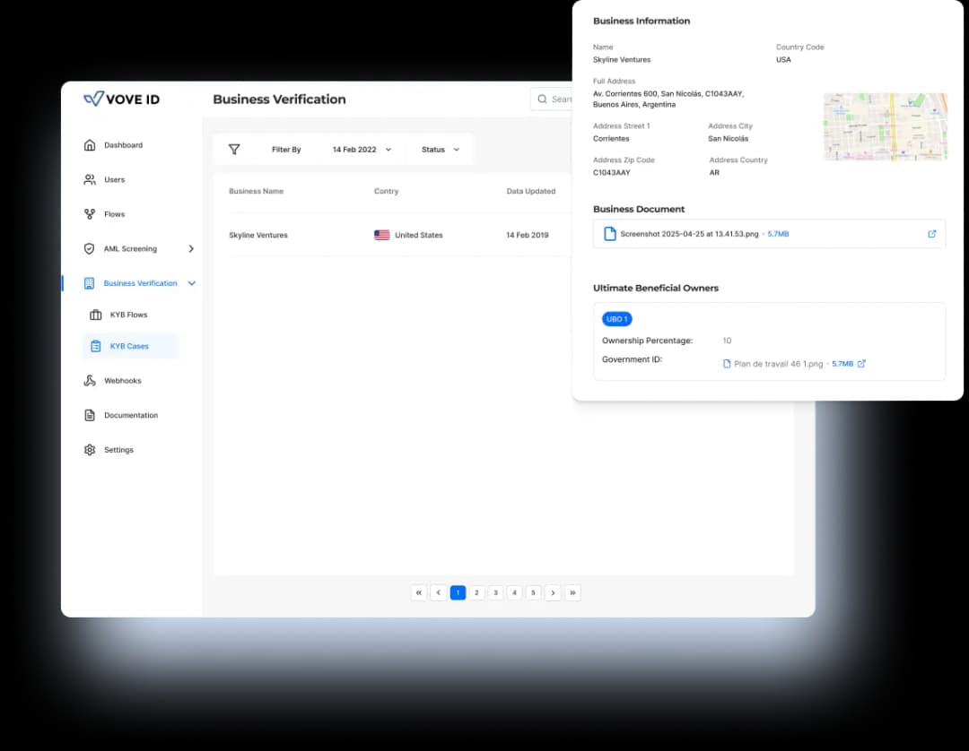Select the UBO 1 badge

click(616, 318)
